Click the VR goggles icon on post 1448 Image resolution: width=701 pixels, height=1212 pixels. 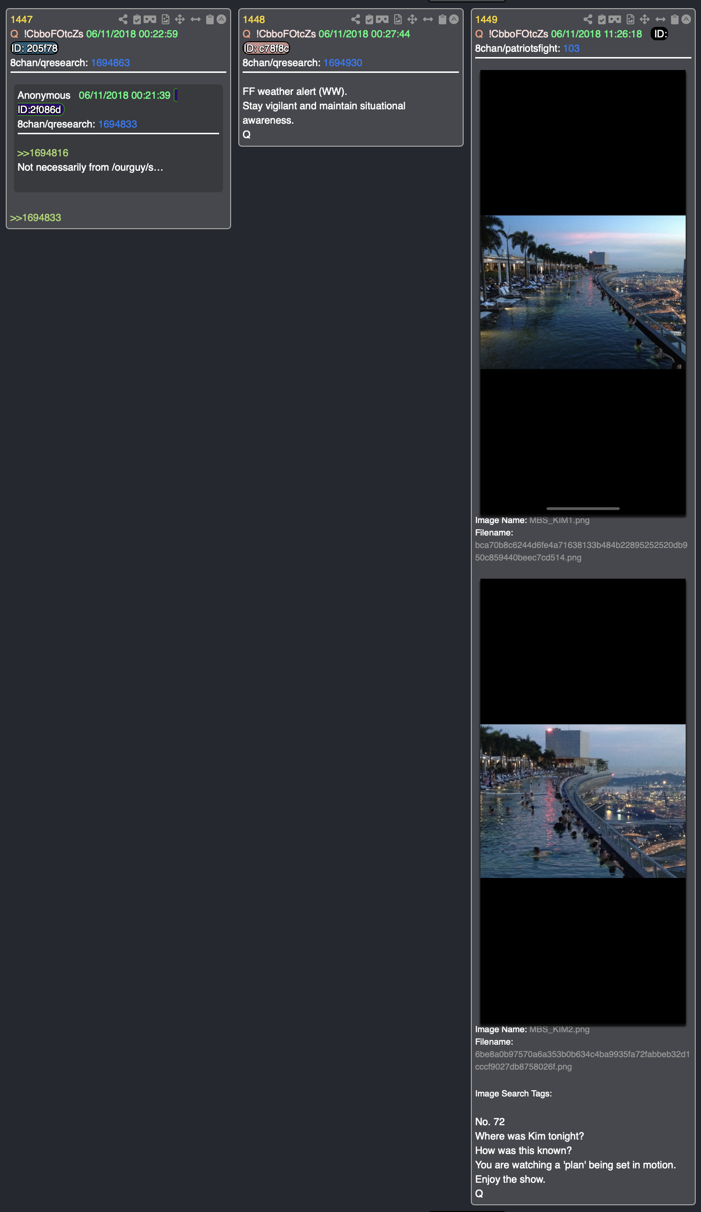point(383,19)
